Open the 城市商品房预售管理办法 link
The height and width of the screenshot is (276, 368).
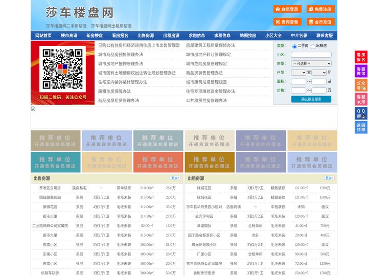121,55
